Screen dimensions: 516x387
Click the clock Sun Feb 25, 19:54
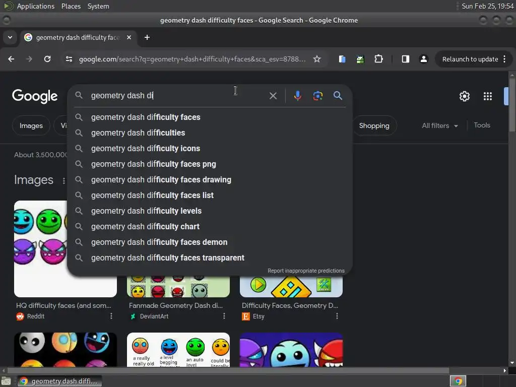pyautogui.click(x=487, y=6)
